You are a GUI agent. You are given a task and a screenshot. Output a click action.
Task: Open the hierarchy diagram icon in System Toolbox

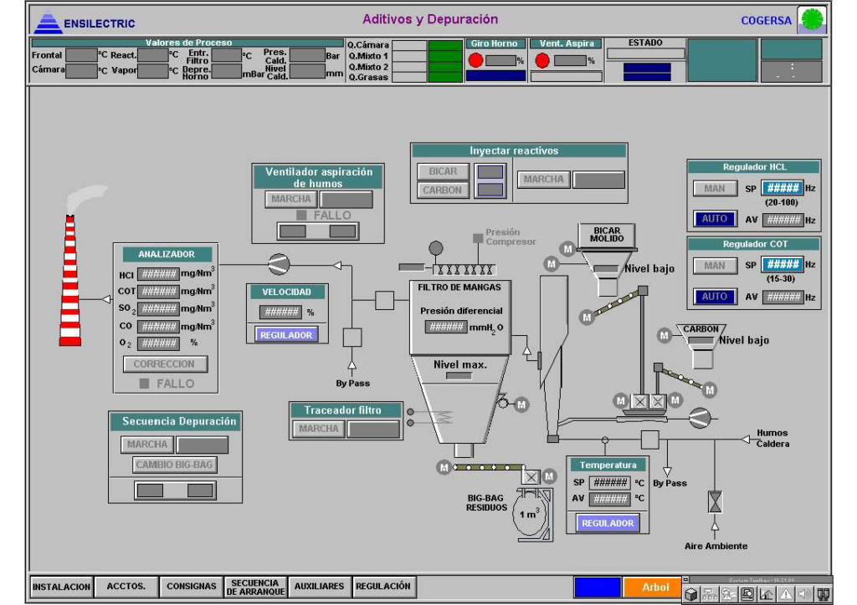tap(710, 594)
